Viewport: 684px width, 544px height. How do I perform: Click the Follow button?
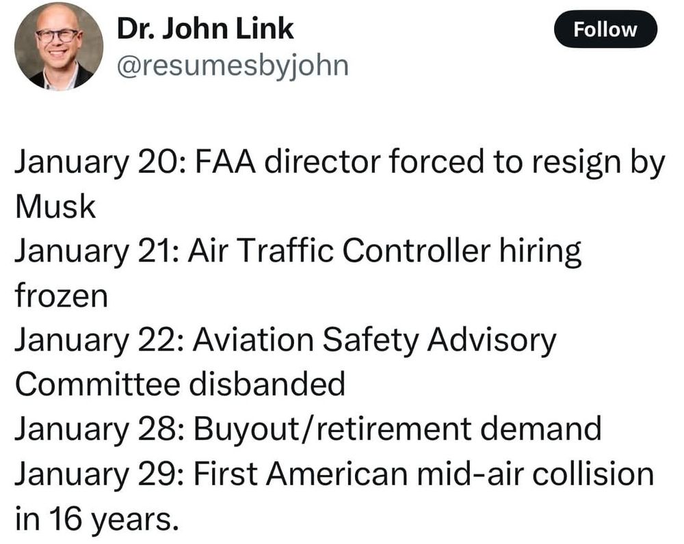click(605, 29)
